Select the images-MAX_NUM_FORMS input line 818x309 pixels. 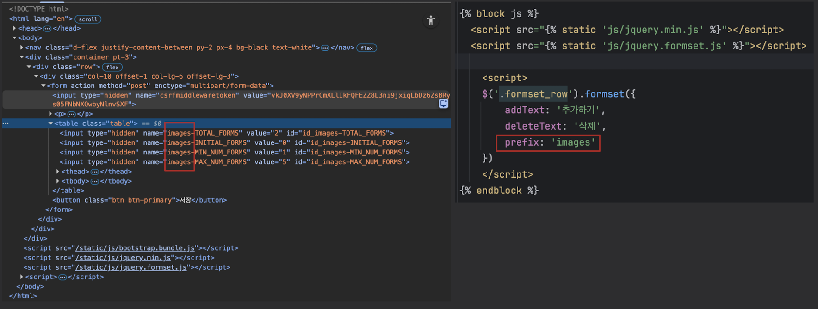(x=235, y=162)
